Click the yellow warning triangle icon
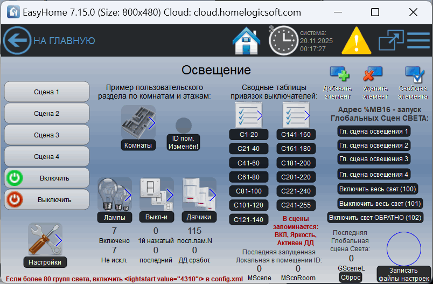Viewport: 433px width, 284px height. point(353,40)
